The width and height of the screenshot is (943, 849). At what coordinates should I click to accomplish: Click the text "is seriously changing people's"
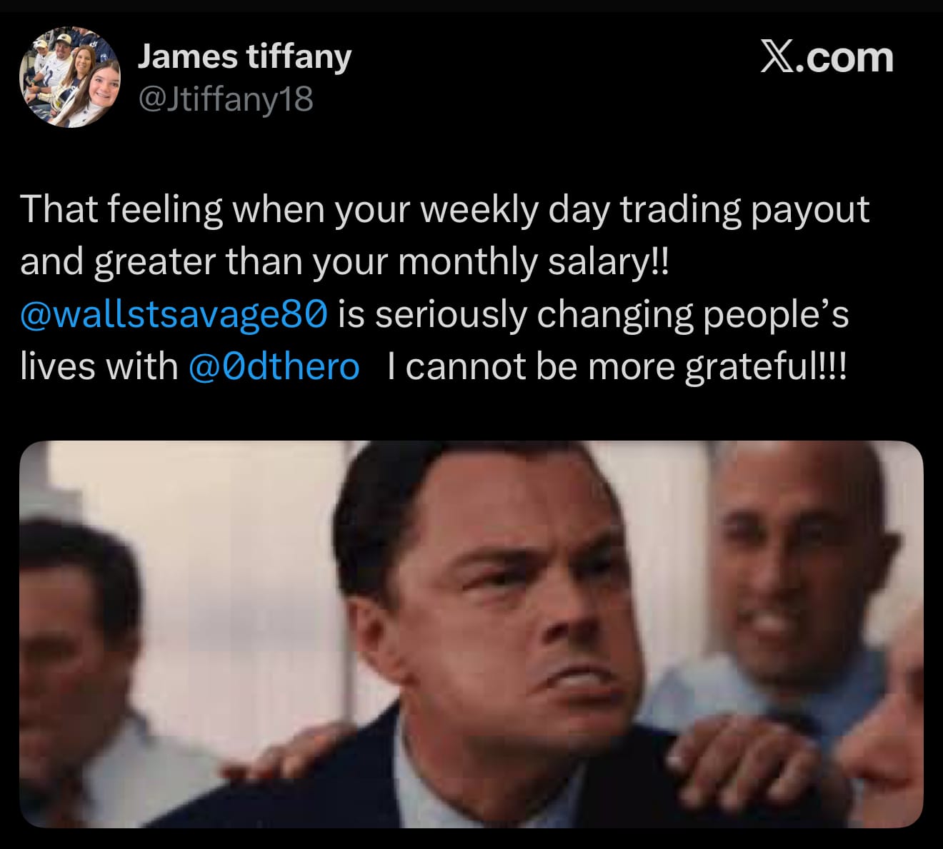pos(593,313)
